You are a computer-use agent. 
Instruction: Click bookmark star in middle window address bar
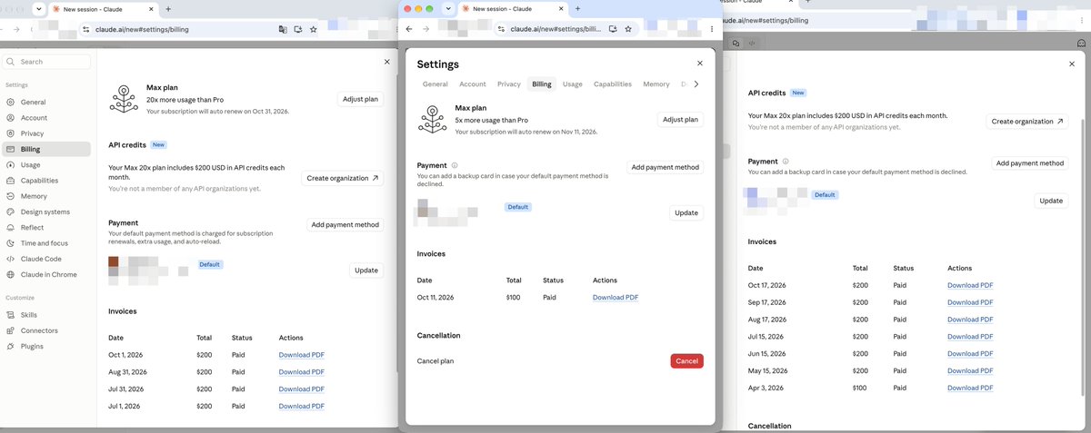pos(629,29)
